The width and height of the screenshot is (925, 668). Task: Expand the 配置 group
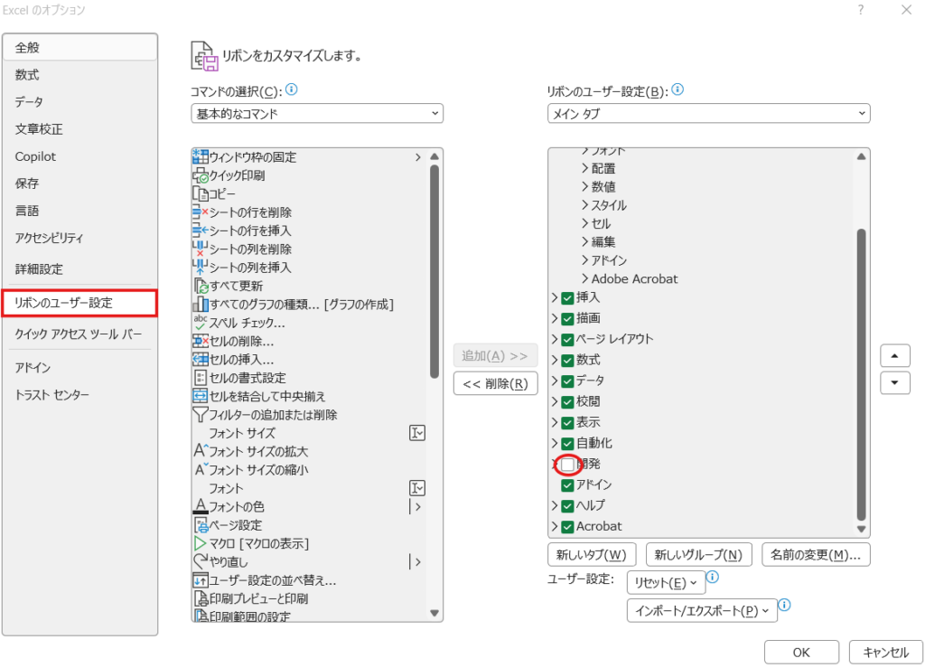pyautogui.click(x=584, y=169)
